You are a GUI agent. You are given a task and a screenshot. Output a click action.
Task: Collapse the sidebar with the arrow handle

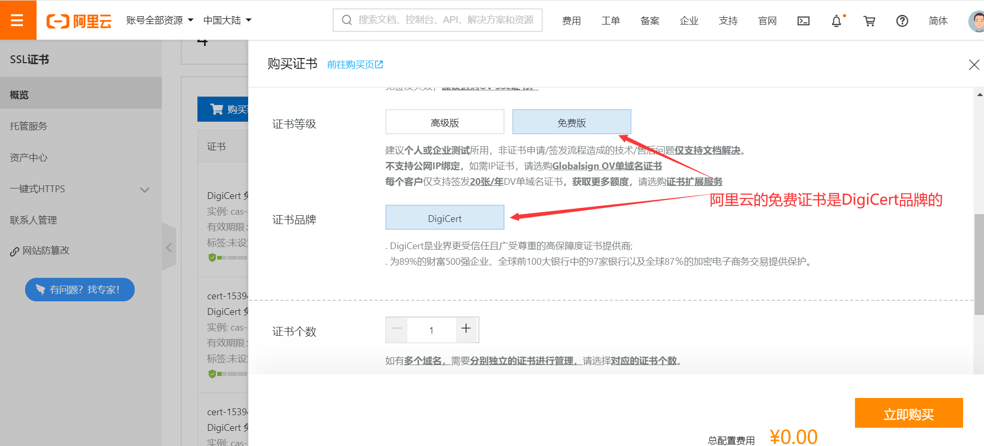[169, 248]
